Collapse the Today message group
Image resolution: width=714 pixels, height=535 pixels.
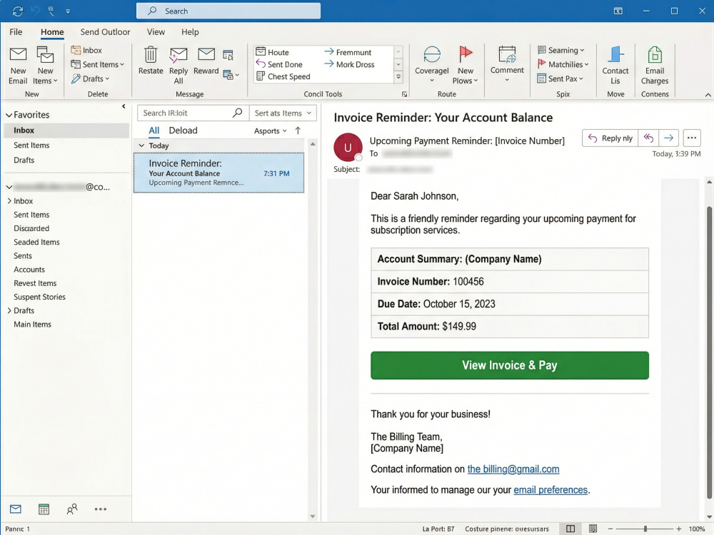[141, 146]
